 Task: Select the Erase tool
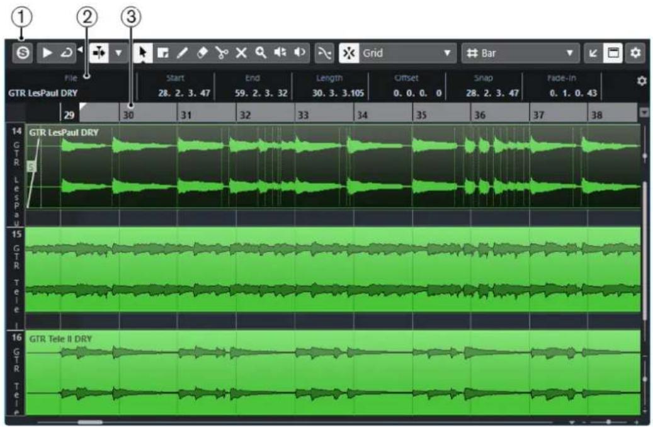pos(202,53)
